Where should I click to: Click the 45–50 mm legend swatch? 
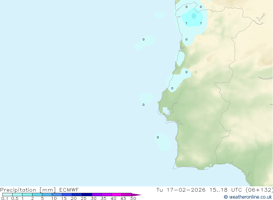(127, 195)
